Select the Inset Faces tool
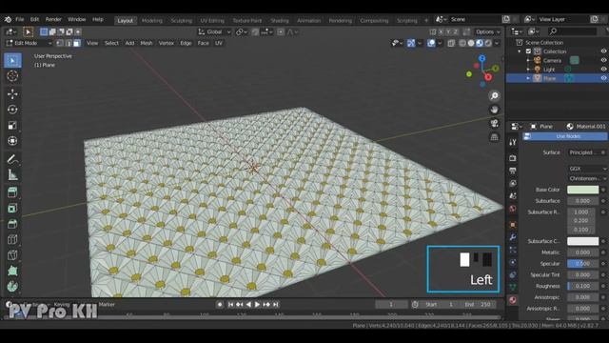Image resolution: width=609 pixels, height=343 pixels. tap(12, 208)
